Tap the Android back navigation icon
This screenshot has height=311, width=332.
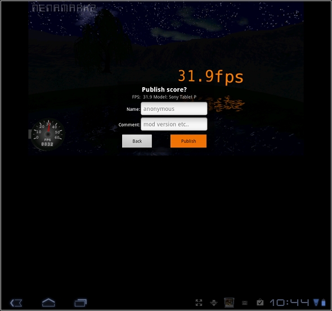(16, 303)
